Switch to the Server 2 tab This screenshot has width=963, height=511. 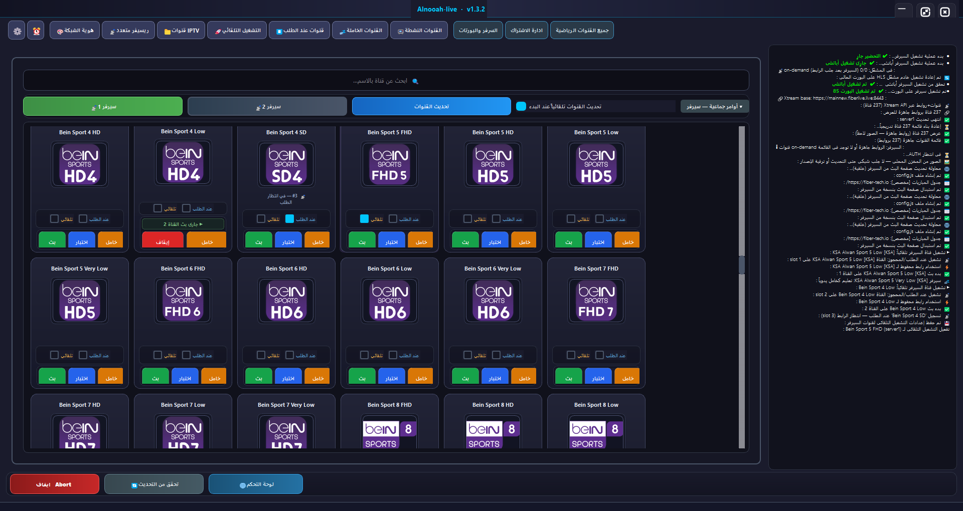pyautogui.click(x=267, y=106)
